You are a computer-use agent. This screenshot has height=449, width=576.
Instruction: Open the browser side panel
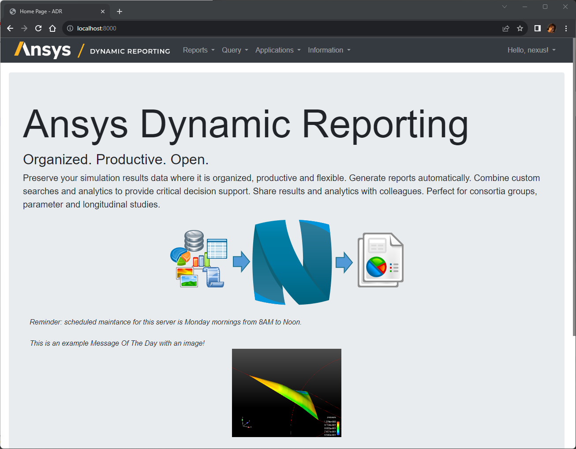pos(537,28)
